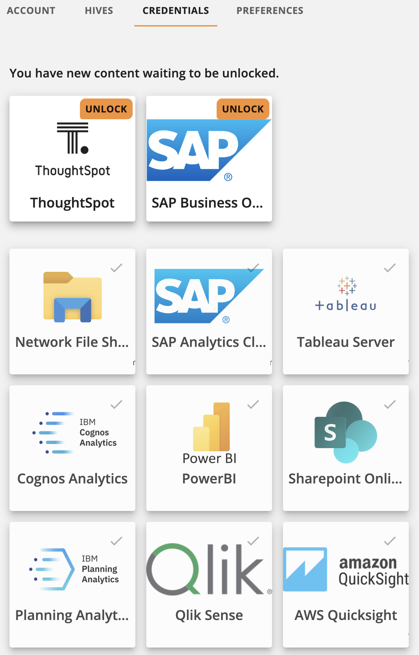Toggle checkmark on PowerBI card
Screen dimensions: 419x655
253,404
